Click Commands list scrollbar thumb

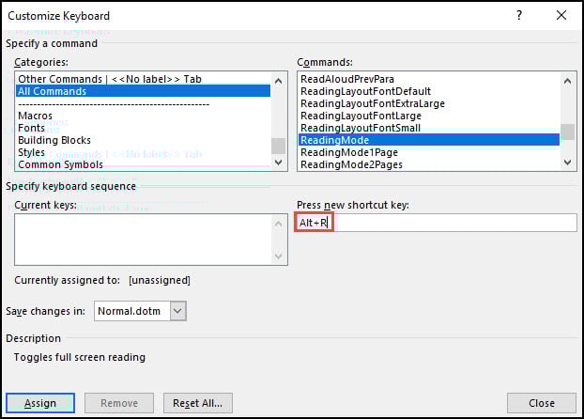pos(567,132)
